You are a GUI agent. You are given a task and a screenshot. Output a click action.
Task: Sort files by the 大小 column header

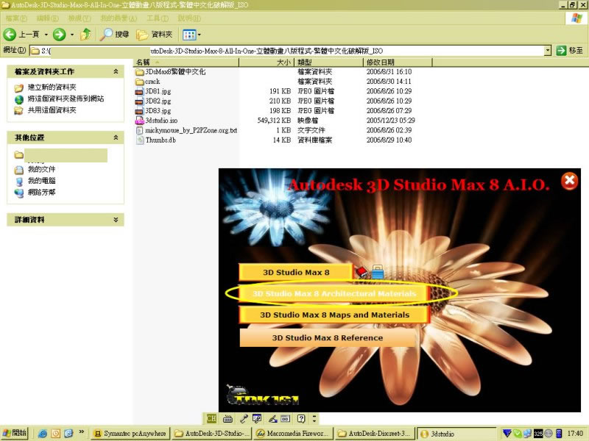pyautogui.click(x=267, y=62)
